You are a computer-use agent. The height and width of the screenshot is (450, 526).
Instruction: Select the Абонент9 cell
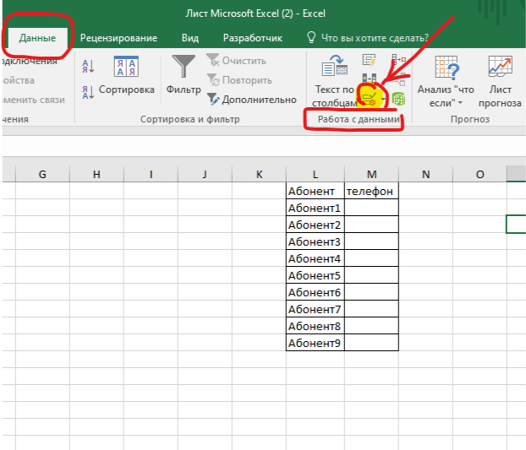click(x=315, y=343)
